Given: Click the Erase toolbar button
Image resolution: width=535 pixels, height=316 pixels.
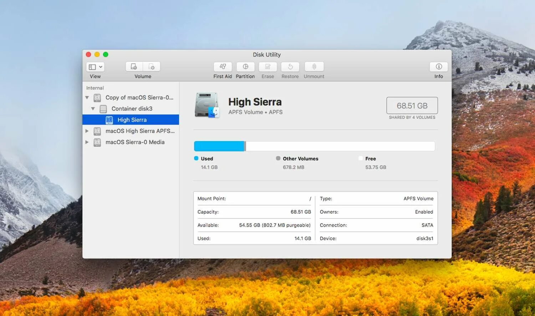Looking at the screenshot, I should coord(268,67).
